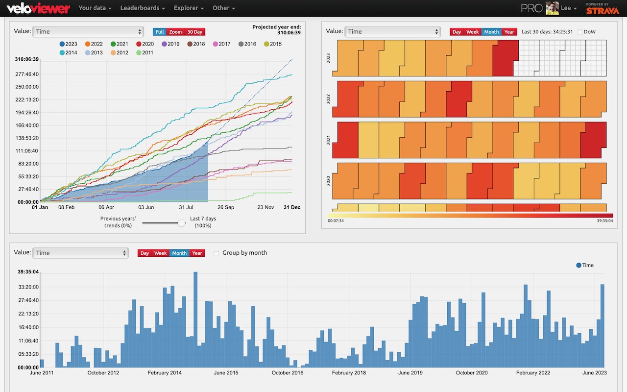Switch bar chart to Year view

(x=197, y=253)
